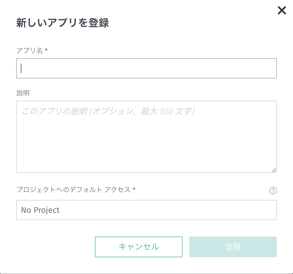Cancel the app registration
Screen dimensions: 293x274
[139, 247]
